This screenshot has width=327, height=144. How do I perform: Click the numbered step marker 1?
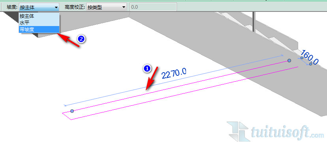point(147,68)
